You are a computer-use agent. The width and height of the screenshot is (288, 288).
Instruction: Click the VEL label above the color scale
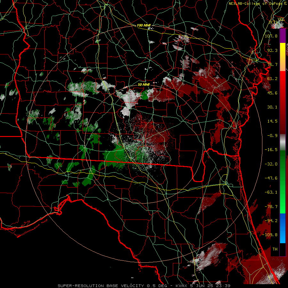[281, 19]
